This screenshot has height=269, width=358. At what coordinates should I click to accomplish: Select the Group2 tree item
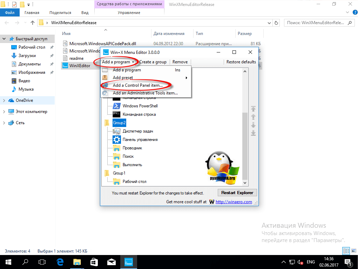coord(119,123)
